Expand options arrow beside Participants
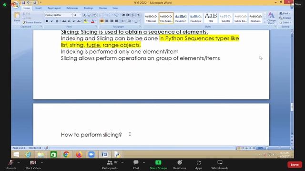Image resolution: width=305 pixels, height=171 pixels. tap(122, 162)
